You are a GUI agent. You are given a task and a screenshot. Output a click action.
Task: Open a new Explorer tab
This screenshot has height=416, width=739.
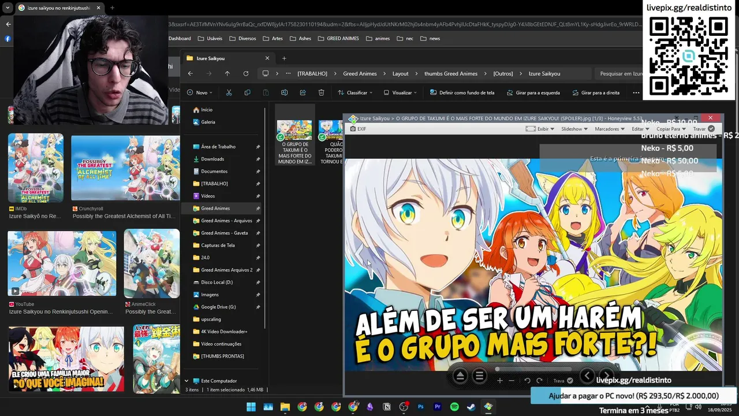[284, 58]
